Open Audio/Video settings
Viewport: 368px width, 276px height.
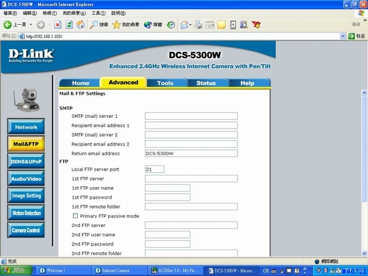[26, 179]
